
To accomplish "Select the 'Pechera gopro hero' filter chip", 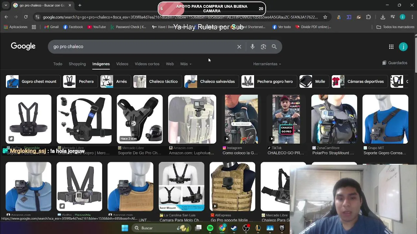I will tap(269, 82).
